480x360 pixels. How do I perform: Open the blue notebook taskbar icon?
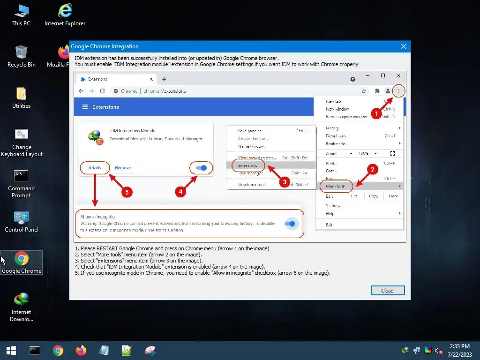coord(104,351)
